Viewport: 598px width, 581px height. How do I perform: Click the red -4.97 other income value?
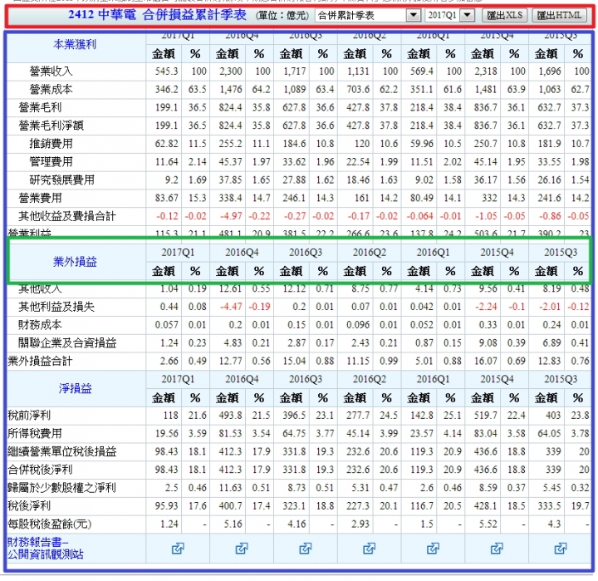tap(231, 216)
